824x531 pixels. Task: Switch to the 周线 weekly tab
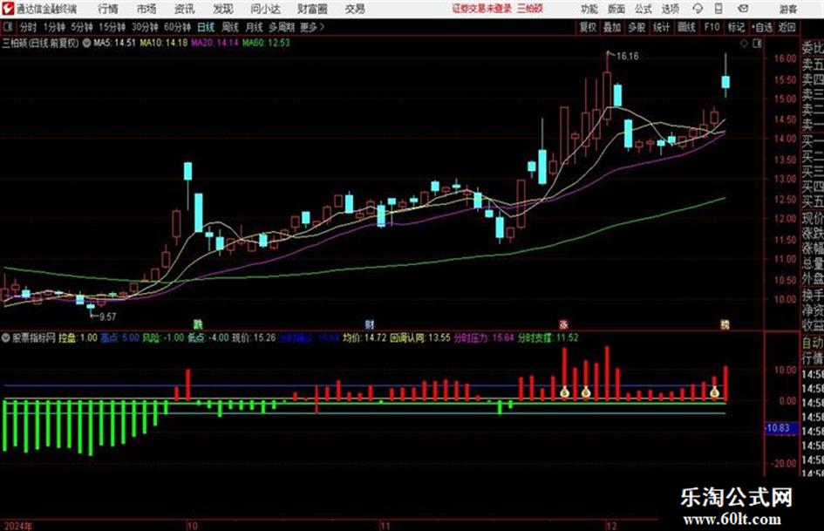click(x=230, y=27)
